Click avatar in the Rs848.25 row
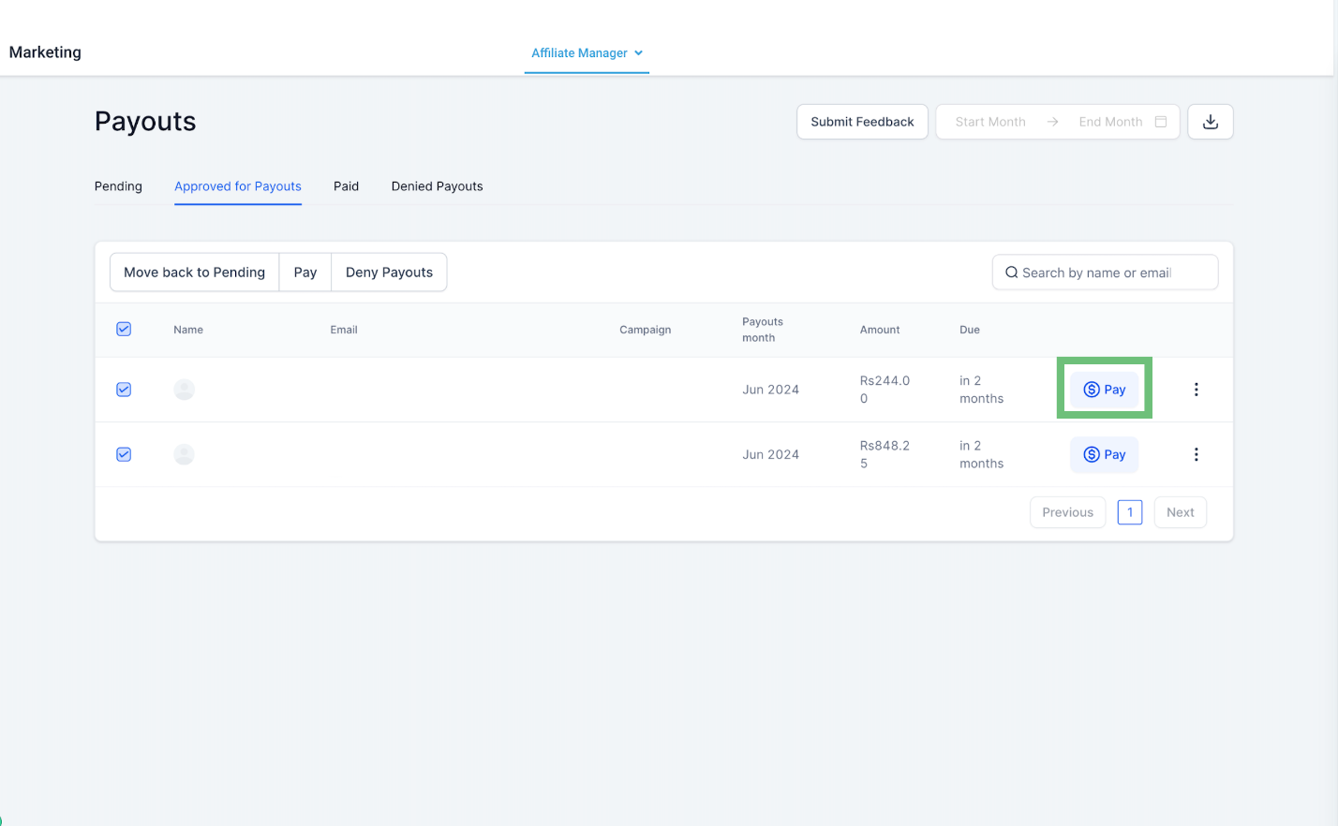Screen dimensions: 1338x826 [x=185, y=454]
